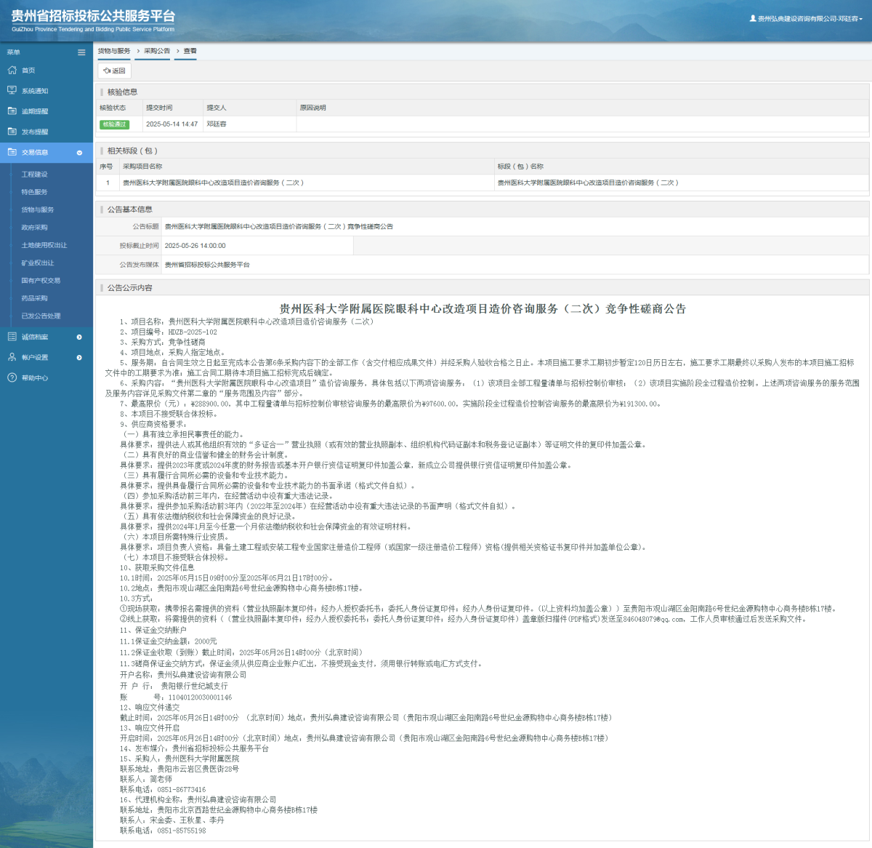Open 系统通知 via its monitor icon

tap(12, 90)
